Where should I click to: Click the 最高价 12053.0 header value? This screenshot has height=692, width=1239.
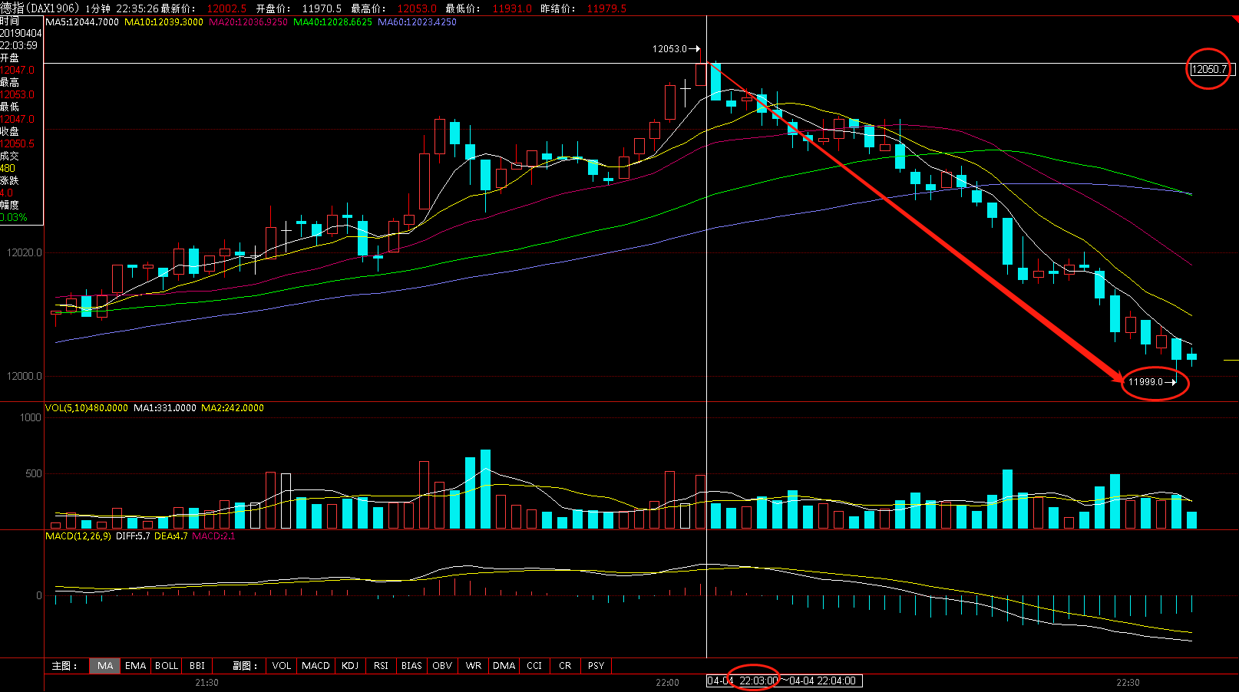[x=417, y=8]
